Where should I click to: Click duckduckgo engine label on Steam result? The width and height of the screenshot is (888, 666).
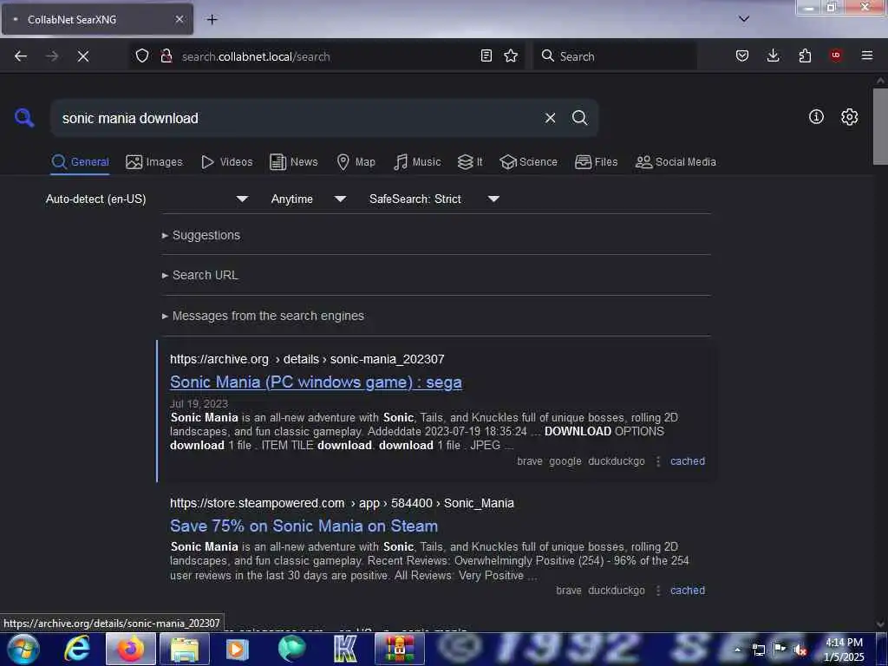click(617, 590)
